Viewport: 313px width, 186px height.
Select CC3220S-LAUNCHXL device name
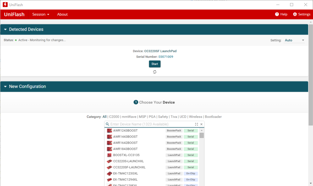click(128, 161)
